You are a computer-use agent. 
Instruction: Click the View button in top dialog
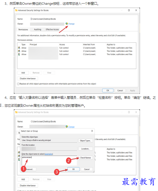pyautogui.click(x=49, y=73)
